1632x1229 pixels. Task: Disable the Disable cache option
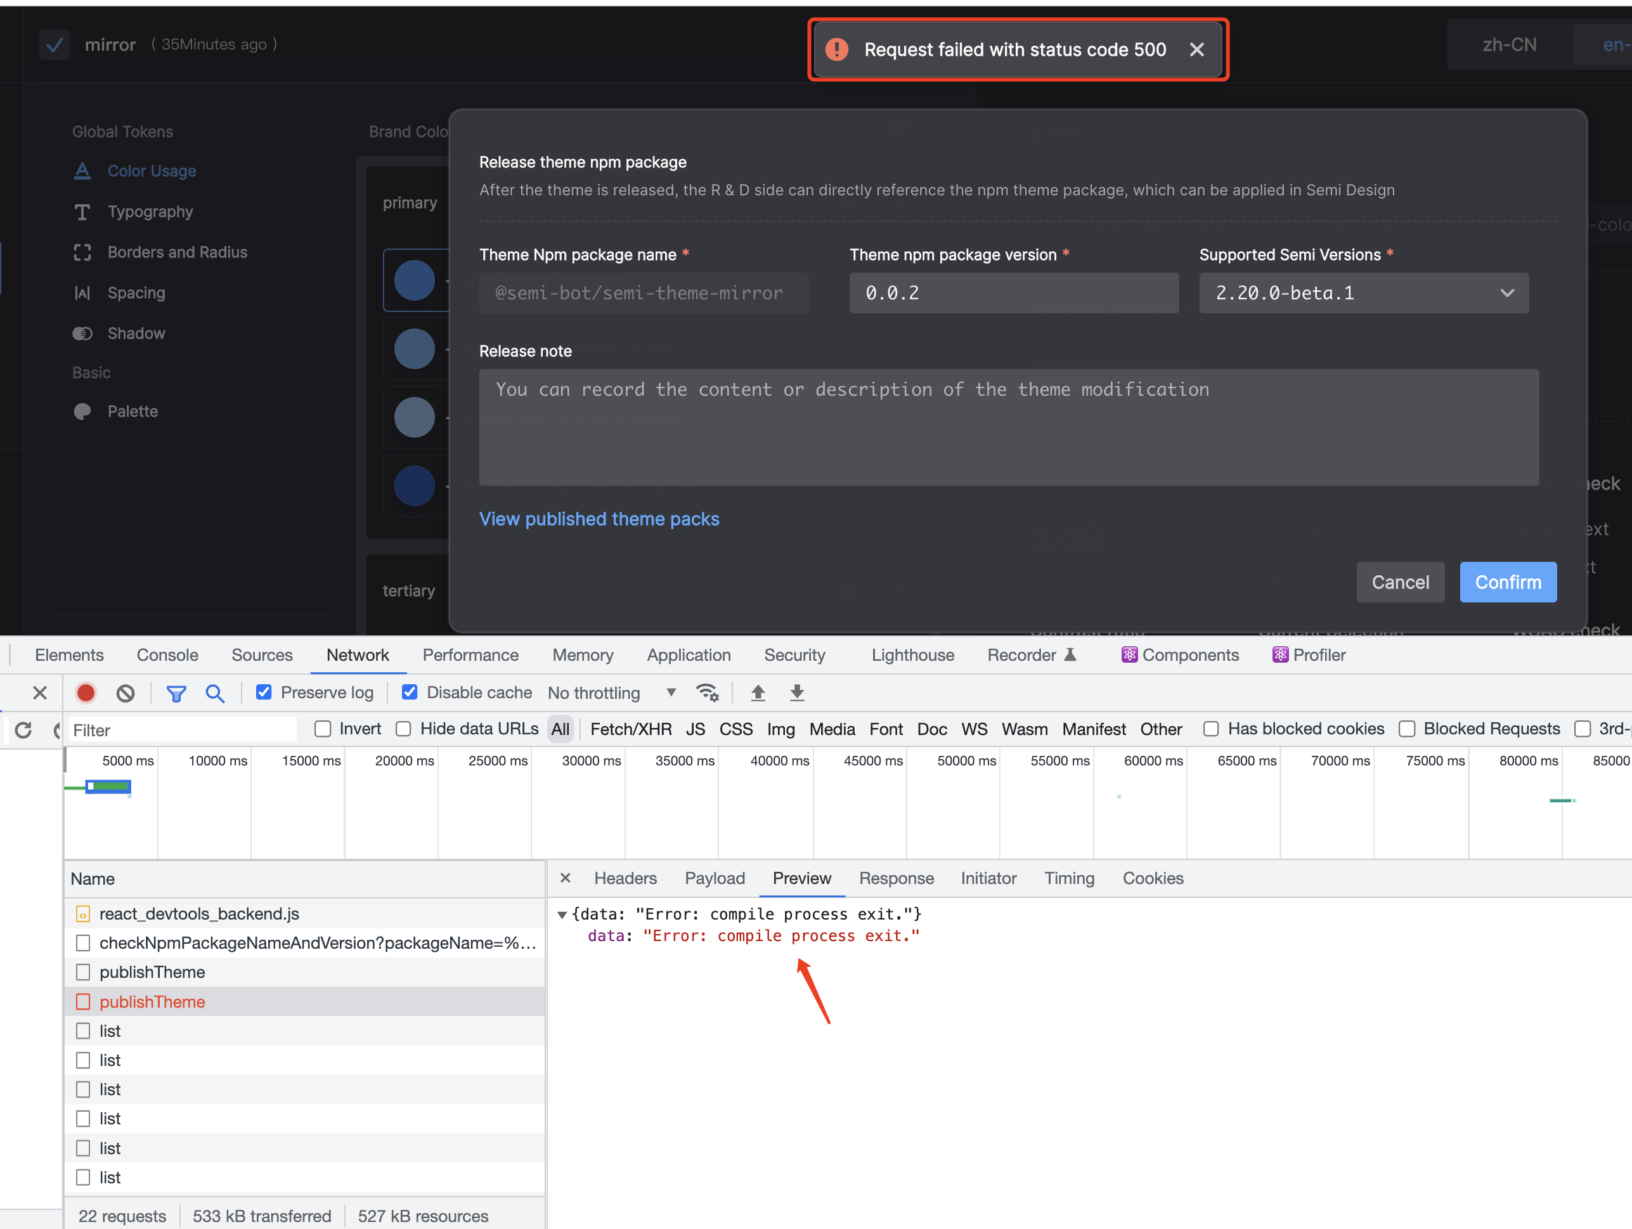409,692
